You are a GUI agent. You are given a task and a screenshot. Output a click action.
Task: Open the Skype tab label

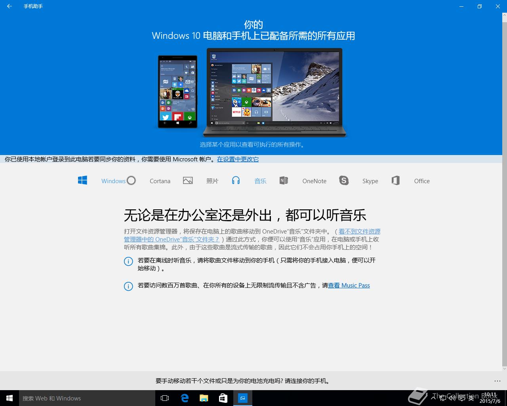tap(370, 181)
